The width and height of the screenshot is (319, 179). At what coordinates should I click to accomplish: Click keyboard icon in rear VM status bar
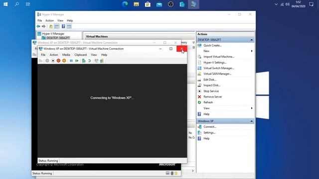click(167, 173)
